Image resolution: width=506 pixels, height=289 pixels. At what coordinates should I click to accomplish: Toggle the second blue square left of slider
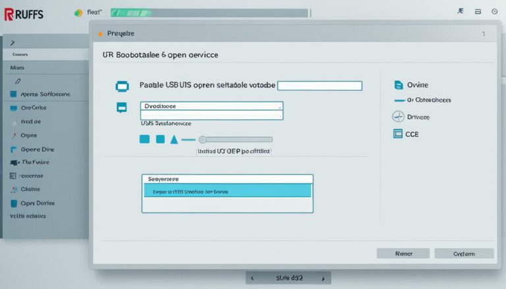click(x=159, y=139)
